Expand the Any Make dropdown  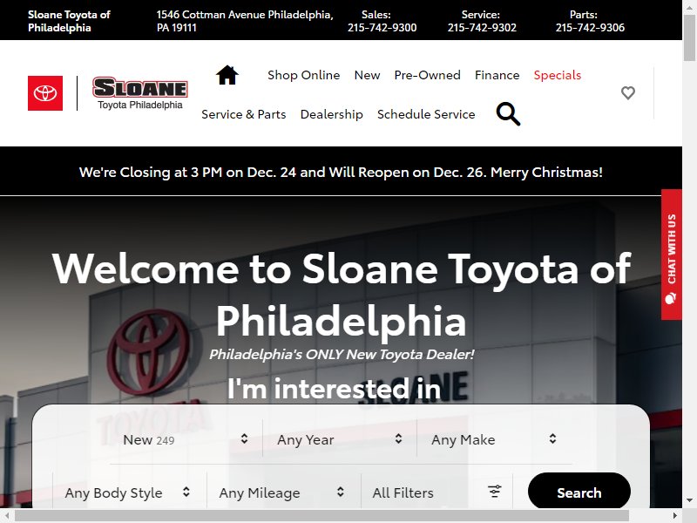(x=494, y=439)
